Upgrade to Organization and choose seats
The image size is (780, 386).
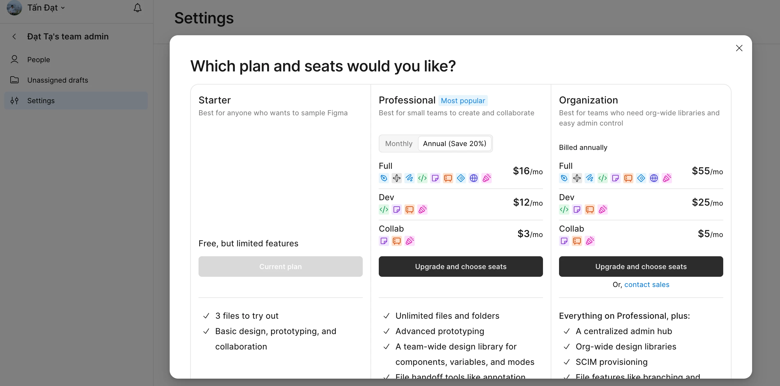pos(641,267)
